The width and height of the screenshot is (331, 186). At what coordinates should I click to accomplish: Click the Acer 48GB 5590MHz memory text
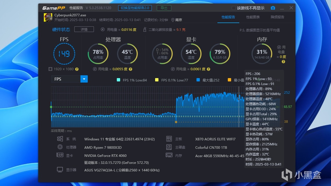coord(220,156)
